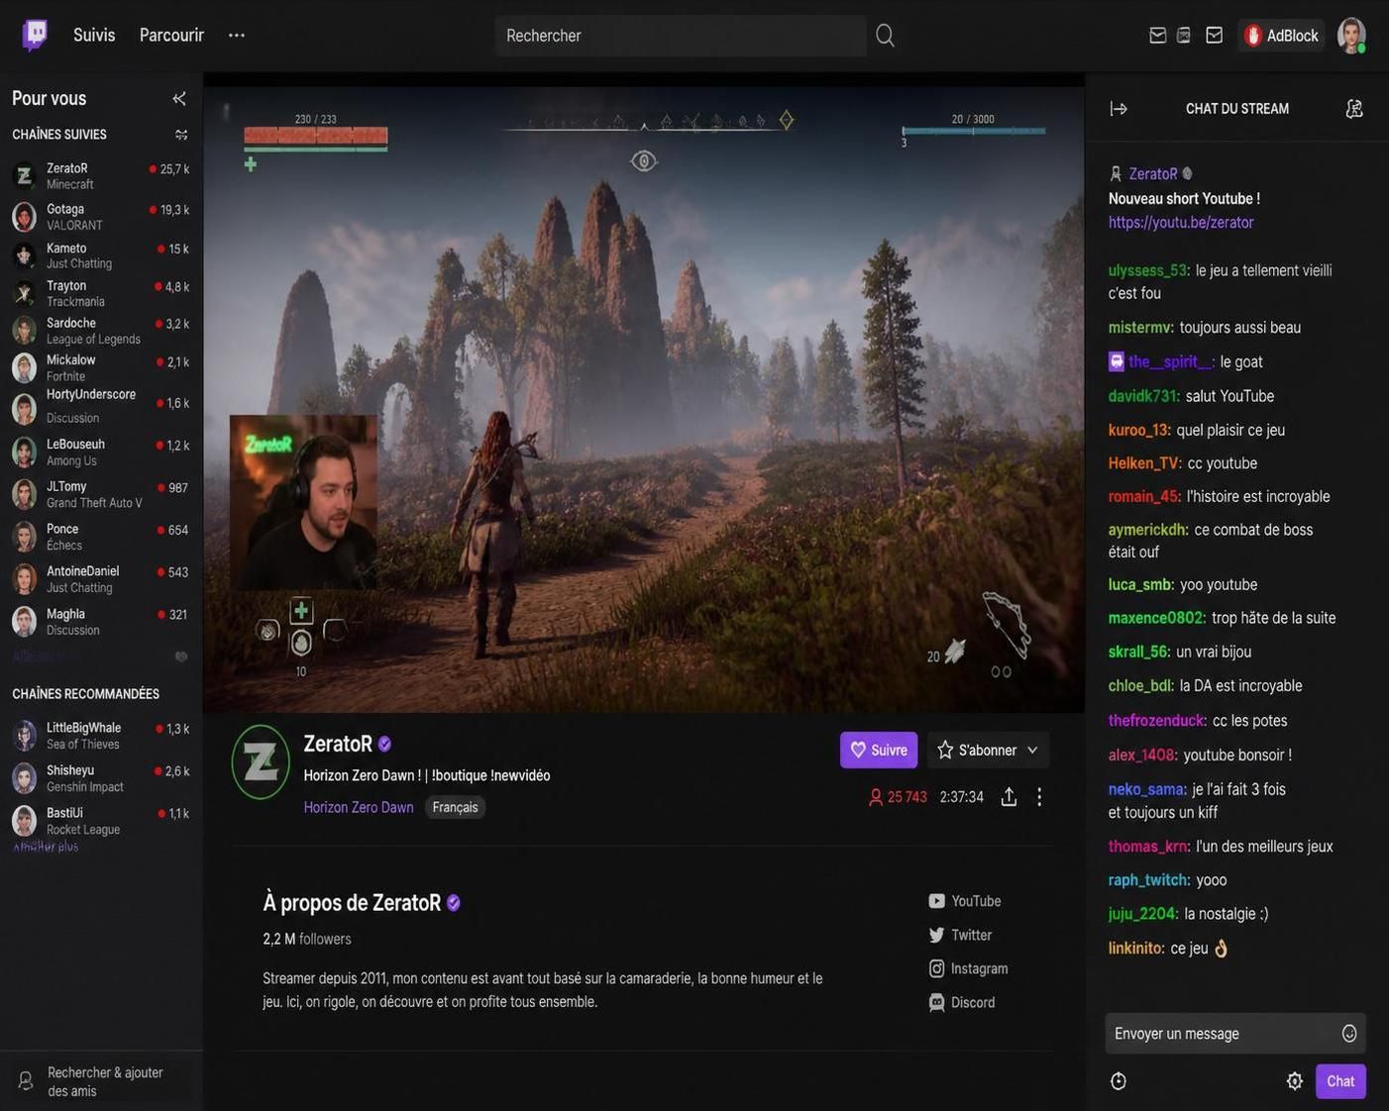Click the 2,2 M followers text

(307, 939)
